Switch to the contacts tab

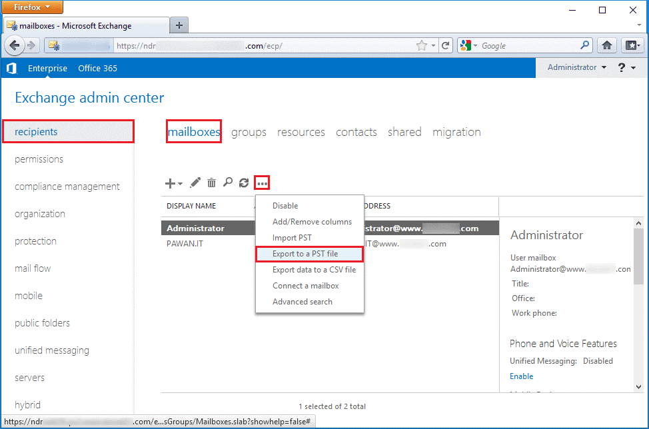[356, 133]
